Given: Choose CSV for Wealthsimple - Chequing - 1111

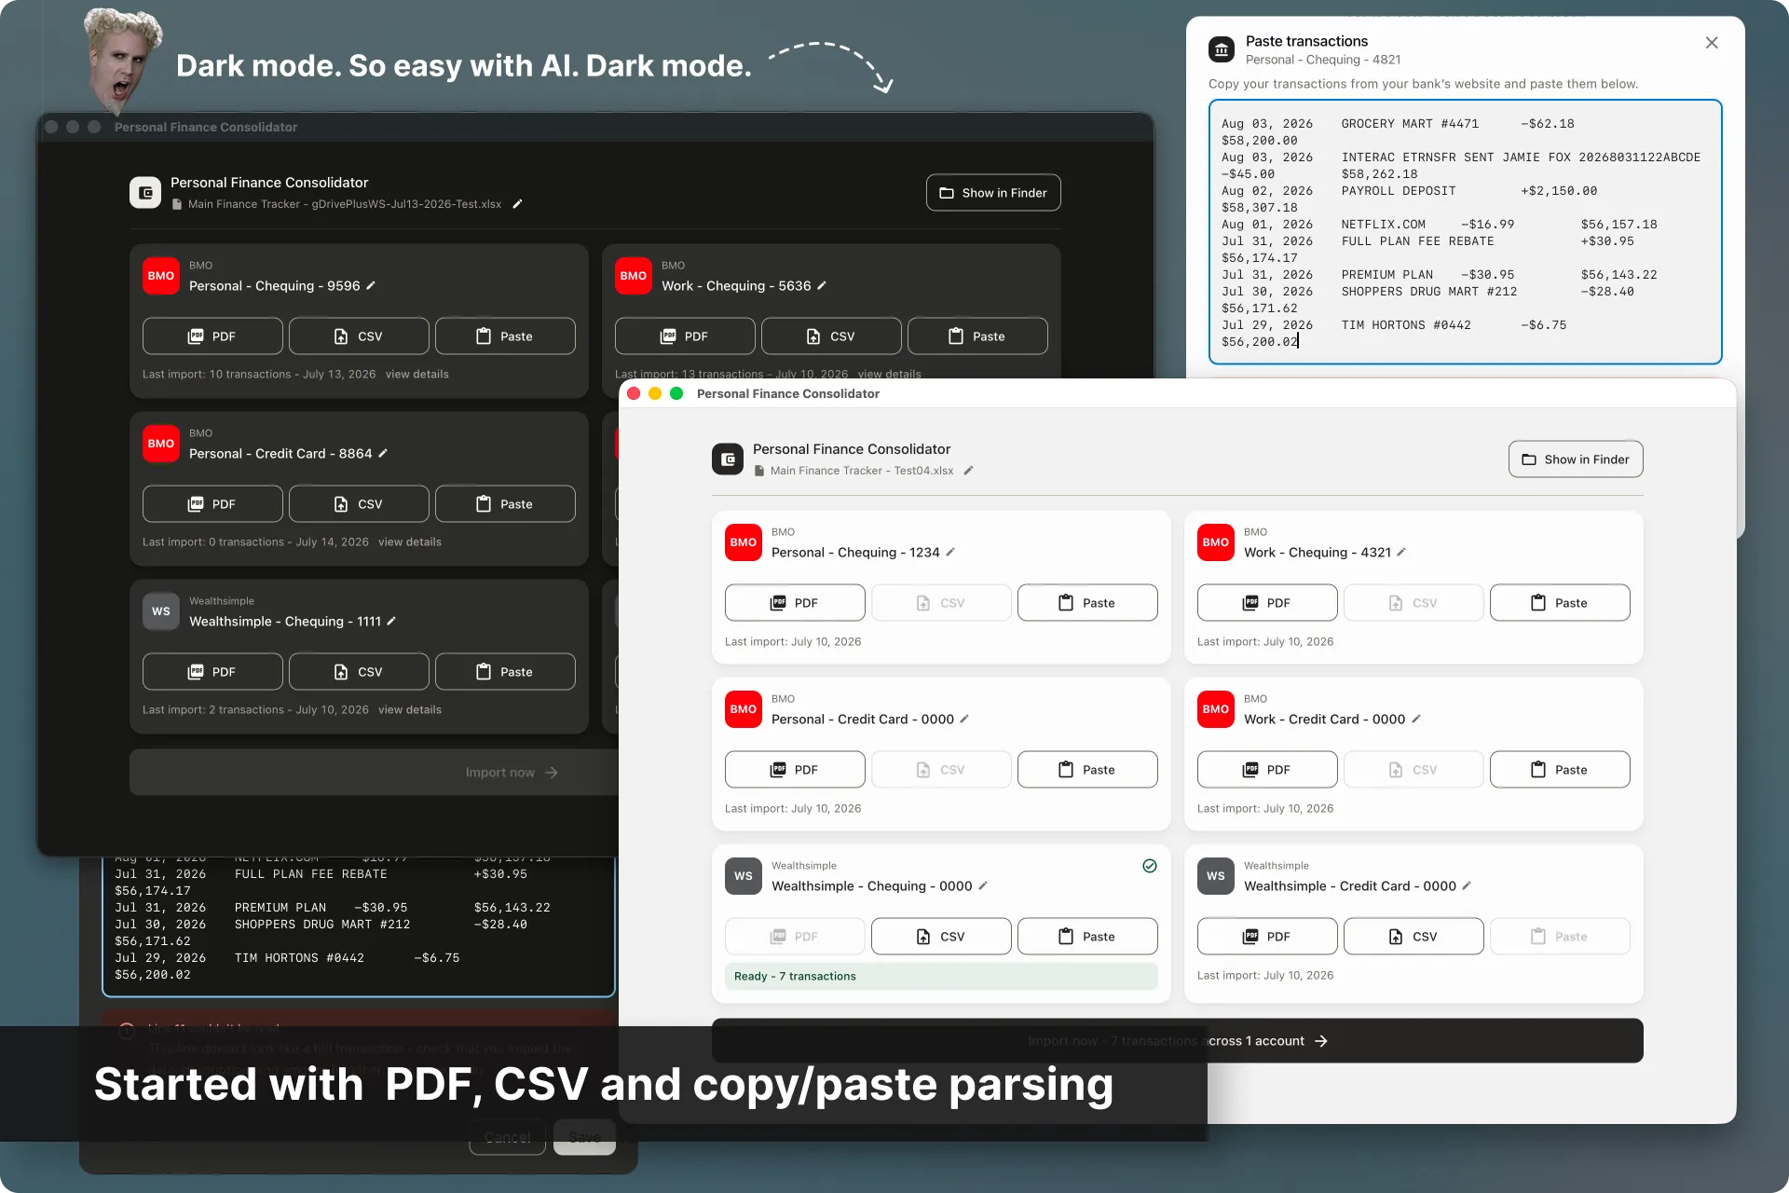Looking at the screenshot, I should (359, 672).
